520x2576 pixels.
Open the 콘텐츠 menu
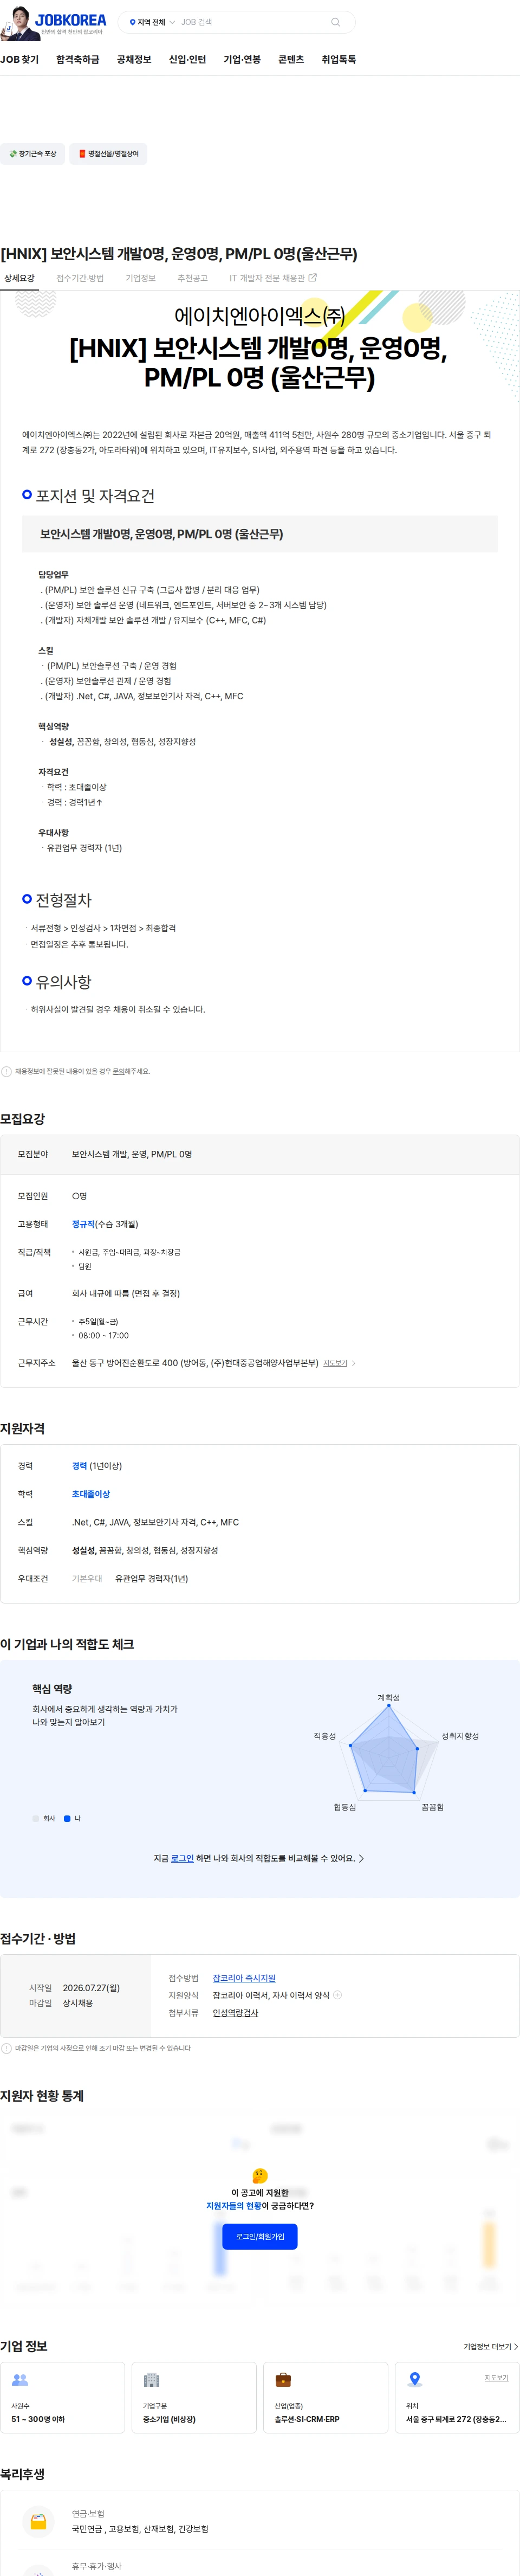(291, 60)
